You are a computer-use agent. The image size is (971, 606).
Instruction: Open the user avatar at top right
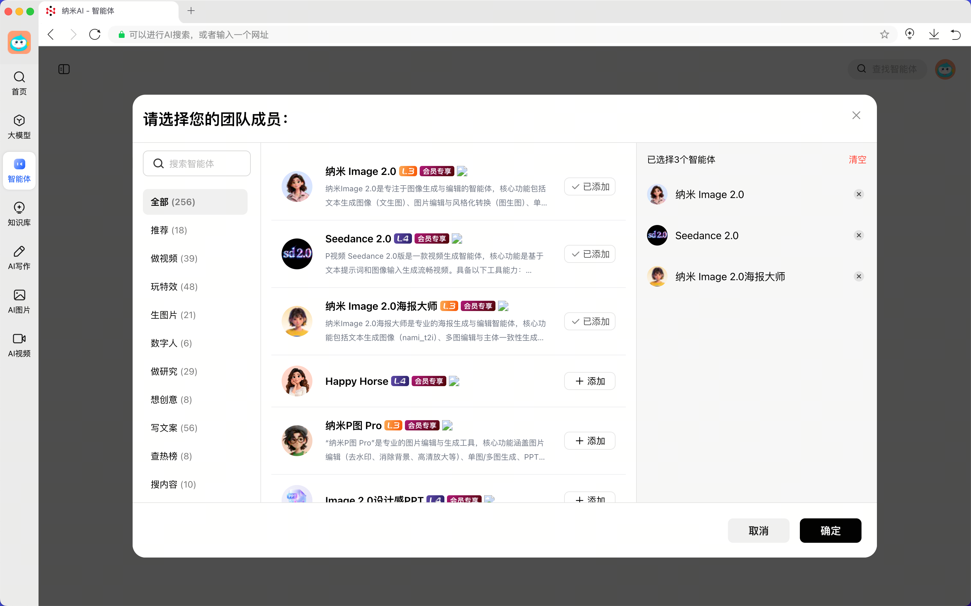coord(945,69)
